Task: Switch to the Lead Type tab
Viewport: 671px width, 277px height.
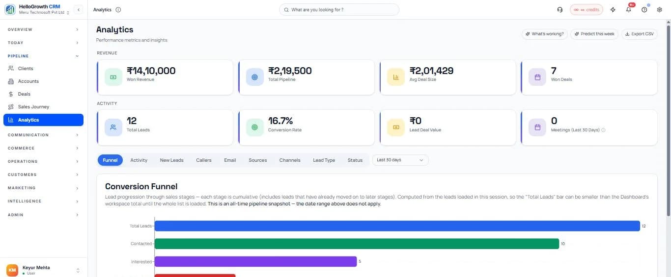Action: (324, 160)
